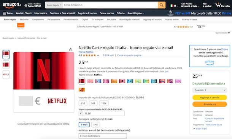Click Acquista ora button
The image size is (232, 139).
(210, 104)
